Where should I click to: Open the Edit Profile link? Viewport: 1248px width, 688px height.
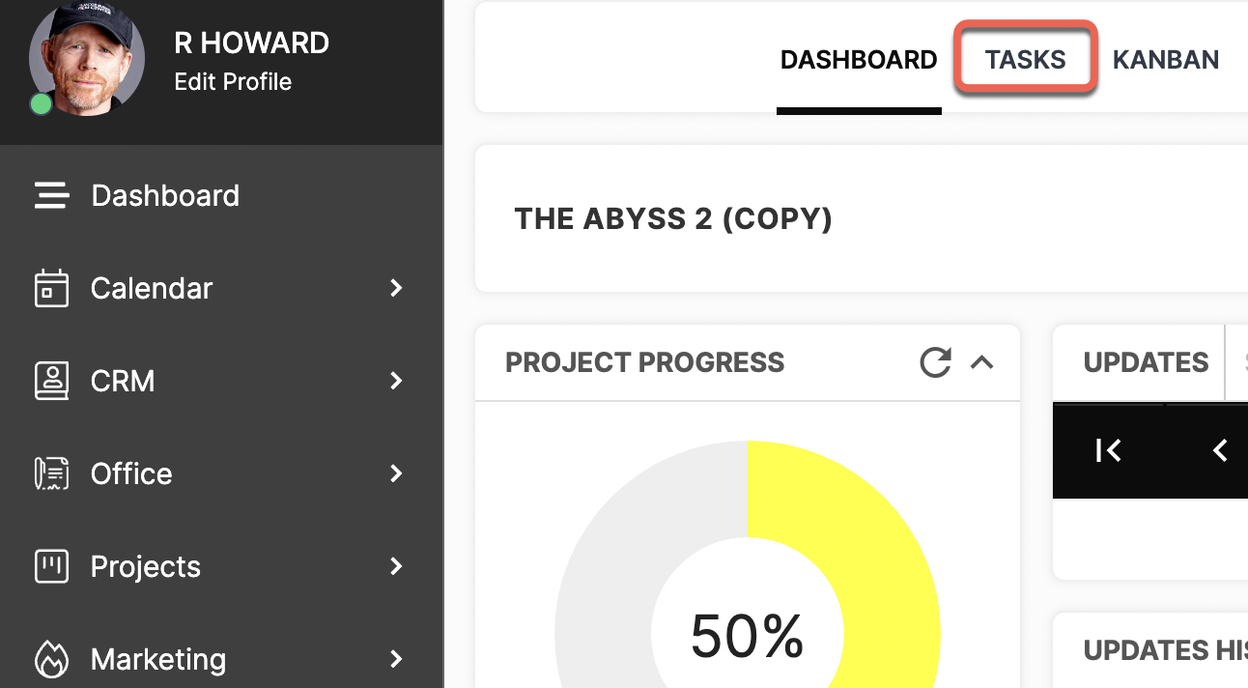[x=233, y=82]
